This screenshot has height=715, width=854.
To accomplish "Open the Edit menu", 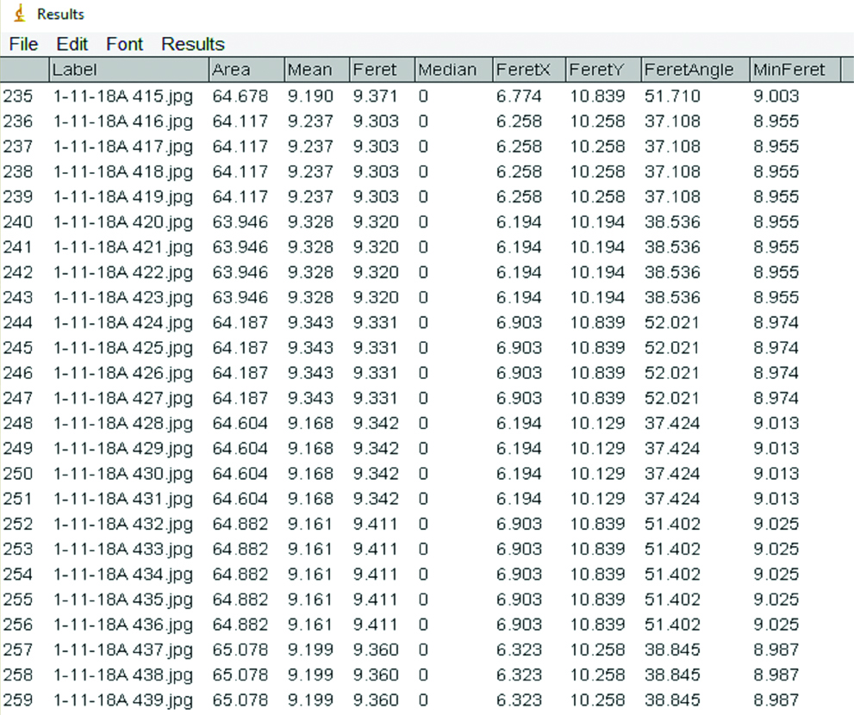I will pyautogui.click(x=72, y=44).
